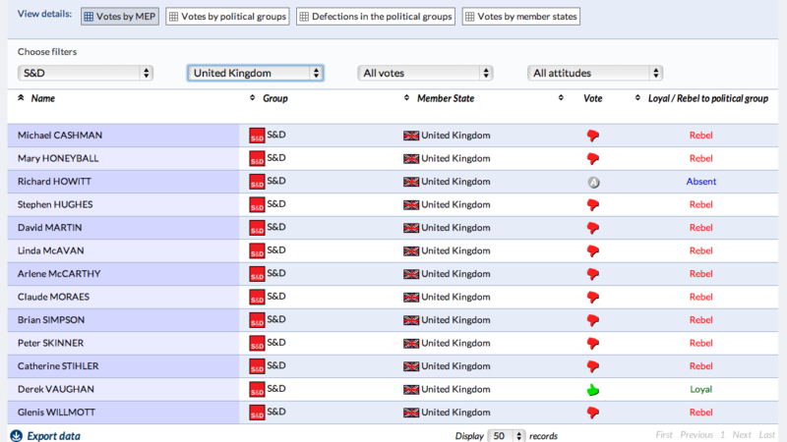
Task: Click the sort arrows beside Vote column header
Action: click(561, 98)
